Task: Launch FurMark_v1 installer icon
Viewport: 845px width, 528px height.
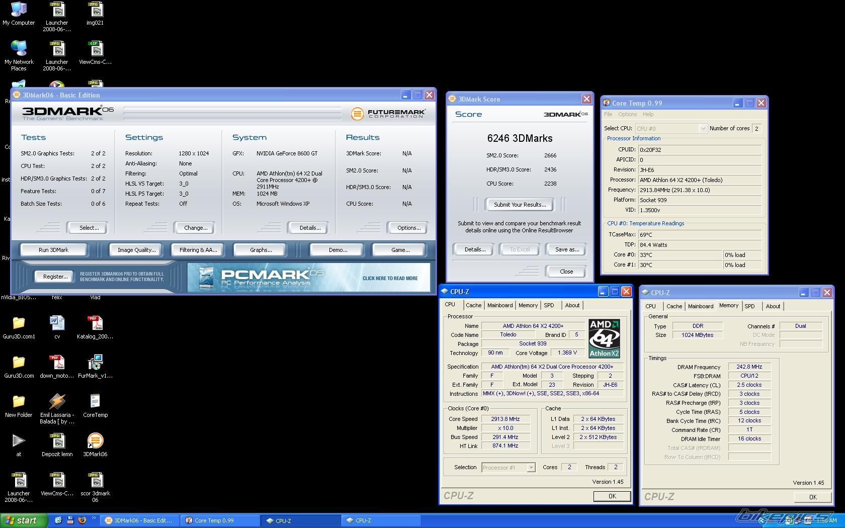Action: [95, 367]
